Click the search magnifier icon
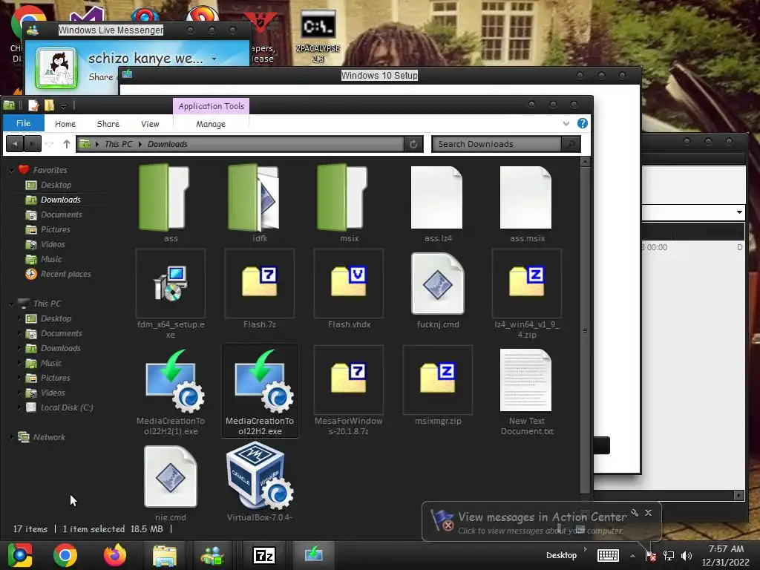 pyautogui.click(x=571, y=144)
